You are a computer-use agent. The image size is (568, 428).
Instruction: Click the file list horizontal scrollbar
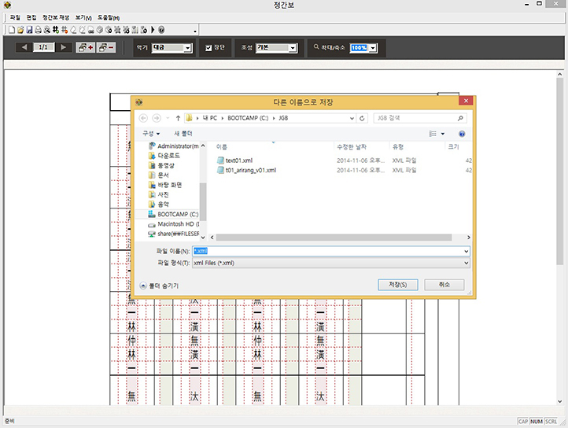click(x=334, y=238)
